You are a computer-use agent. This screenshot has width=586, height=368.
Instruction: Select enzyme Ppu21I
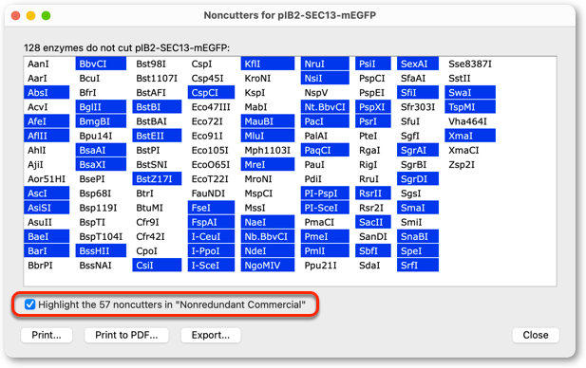tap(320, 266)
